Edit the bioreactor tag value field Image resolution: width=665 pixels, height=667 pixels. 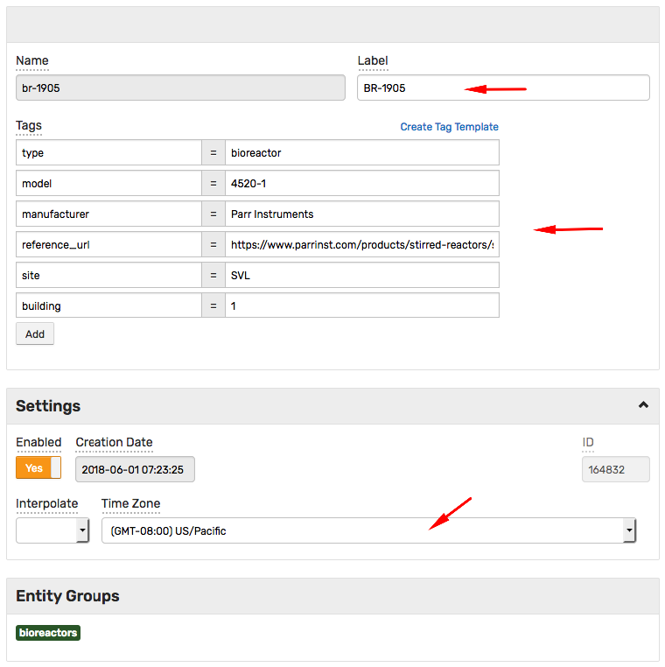point(362,152)
